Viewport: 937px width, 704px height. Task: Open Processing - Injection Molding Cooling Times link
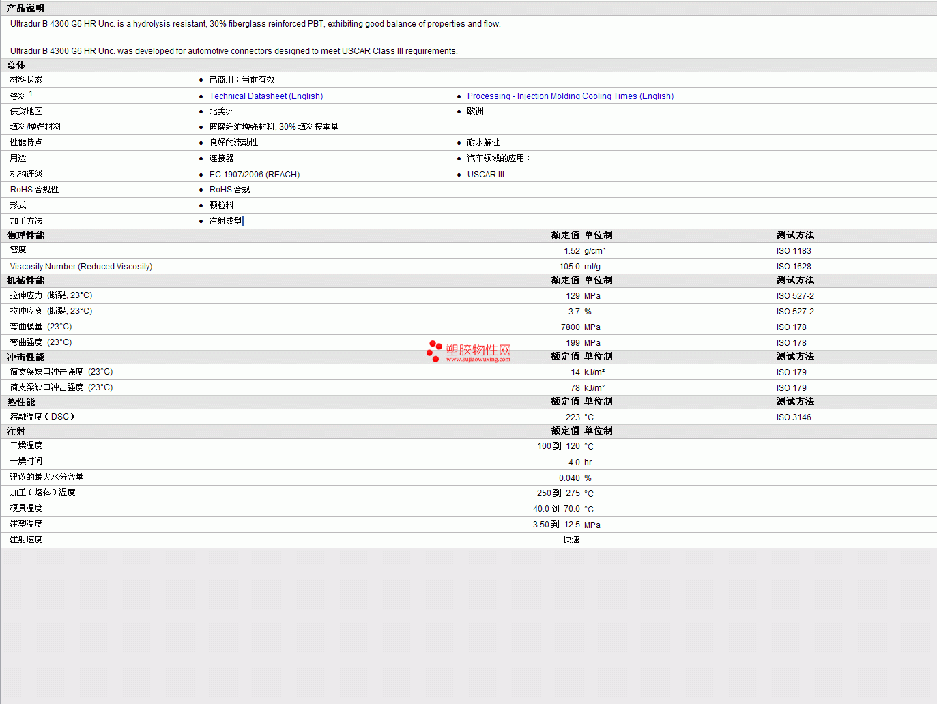[x=571, y=96]
